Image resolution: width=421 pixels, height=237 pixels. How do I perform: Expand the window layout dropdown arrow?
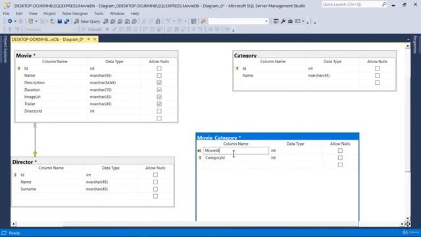[303, 21]
